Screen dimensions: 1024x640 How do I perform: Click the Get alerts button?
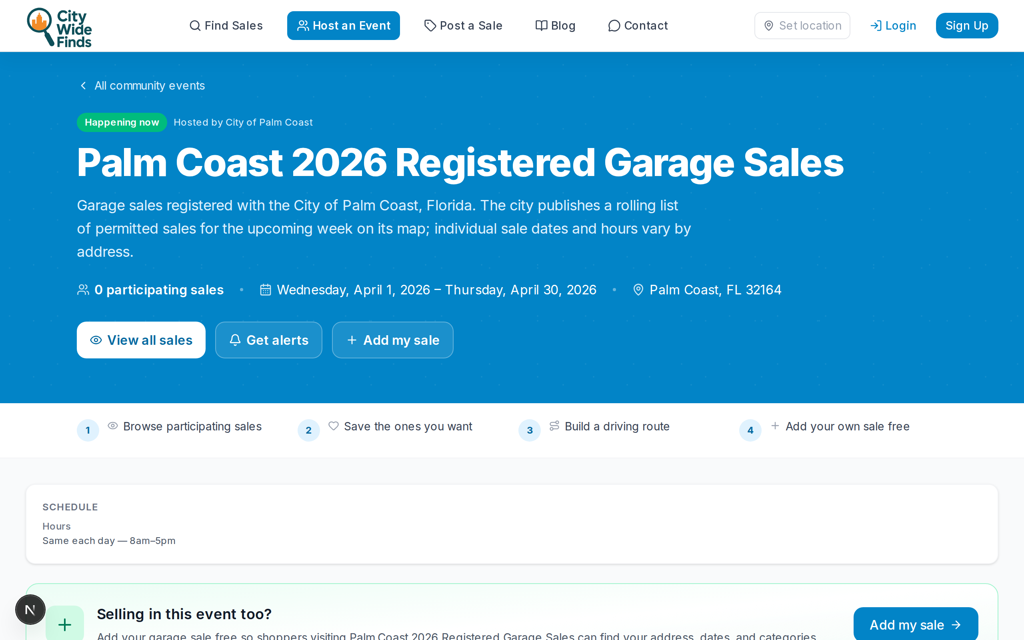coord(268,340)
